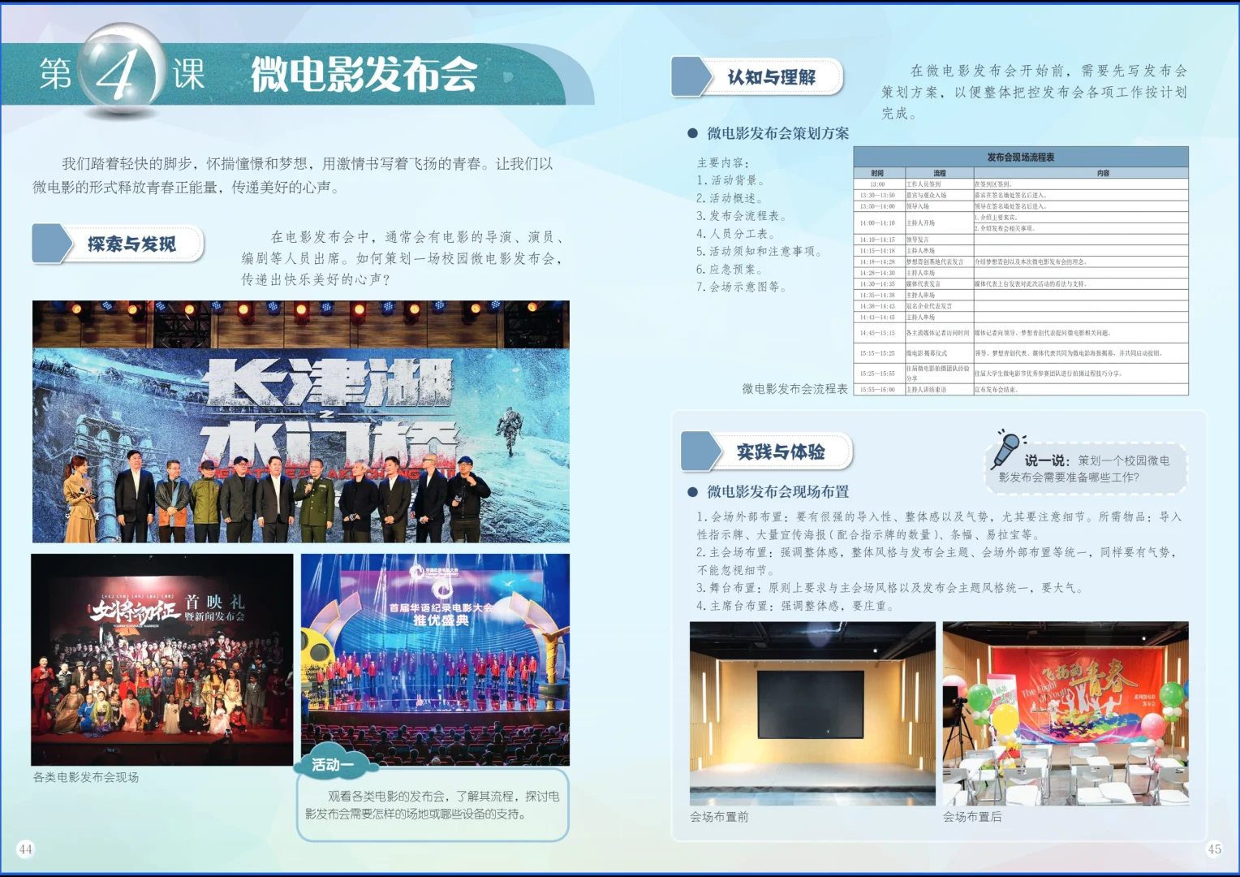
Task: Click the 时间 column header
Action: coord(877,173)
